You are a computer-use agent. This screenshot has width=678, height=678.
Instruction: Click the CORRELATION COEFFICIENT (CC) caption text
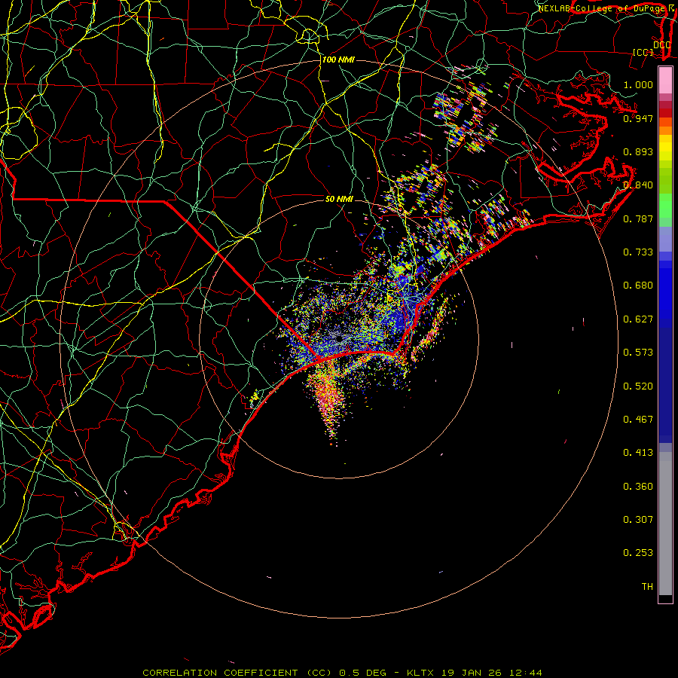237,673
